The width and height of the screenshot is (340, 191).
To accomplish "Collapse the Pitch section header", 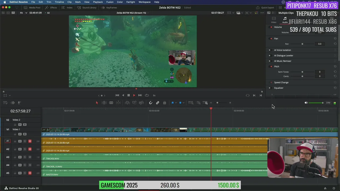I will (x=277, y=66).
